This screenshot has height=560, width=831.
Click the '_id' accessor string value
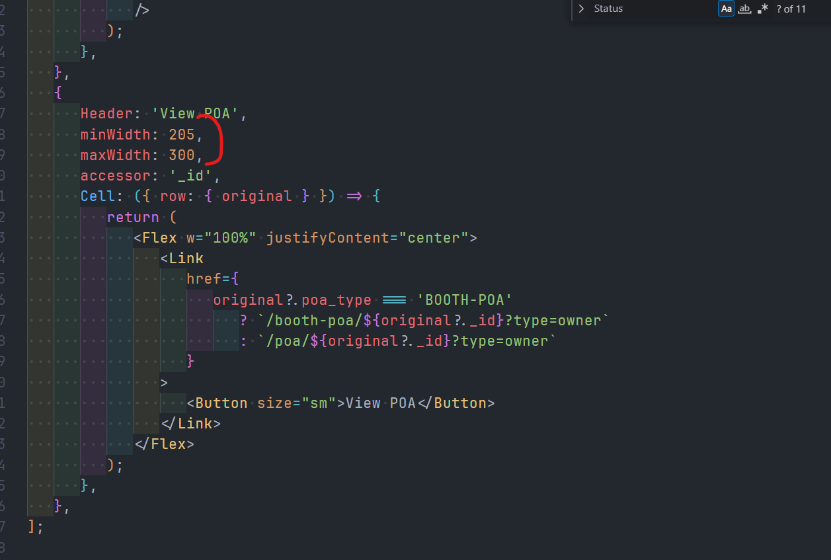tap(190, 176)
